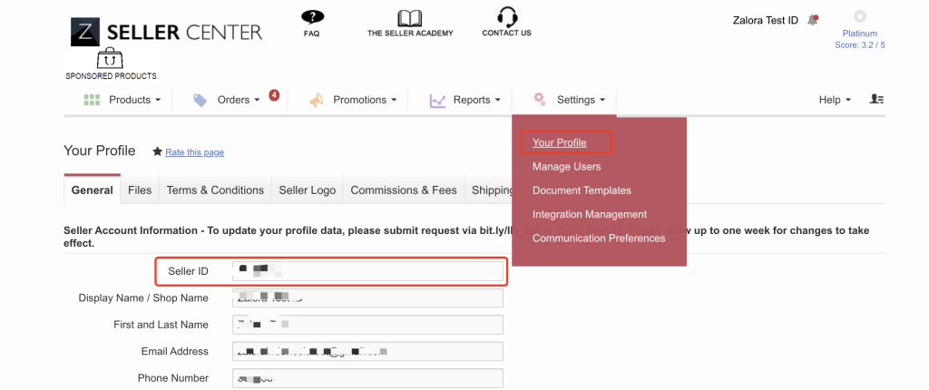Open Communication Preferences menu entry
The height and width of the screenshot is (390, 929).
(x=599, y=239)
